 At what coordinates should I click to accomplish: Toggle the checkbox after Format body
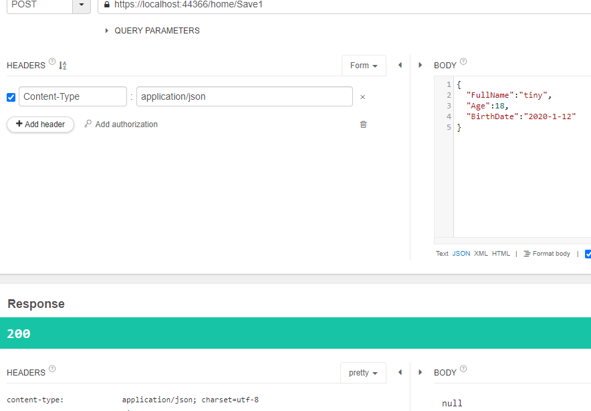588,254
